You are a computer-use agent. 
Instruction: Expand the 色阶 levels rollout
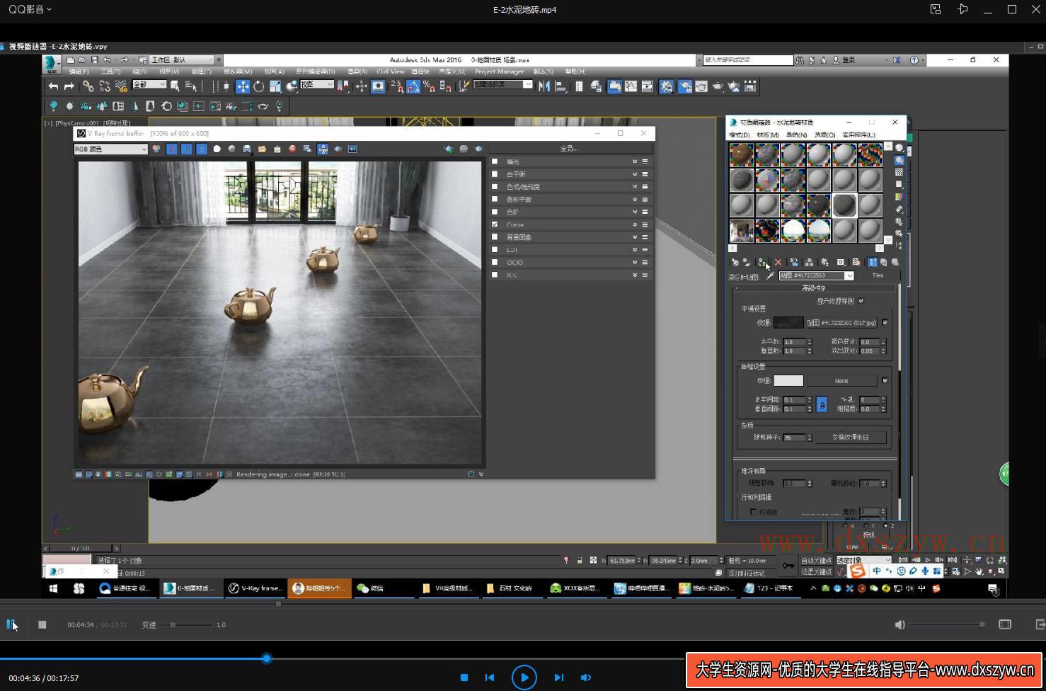635,212
